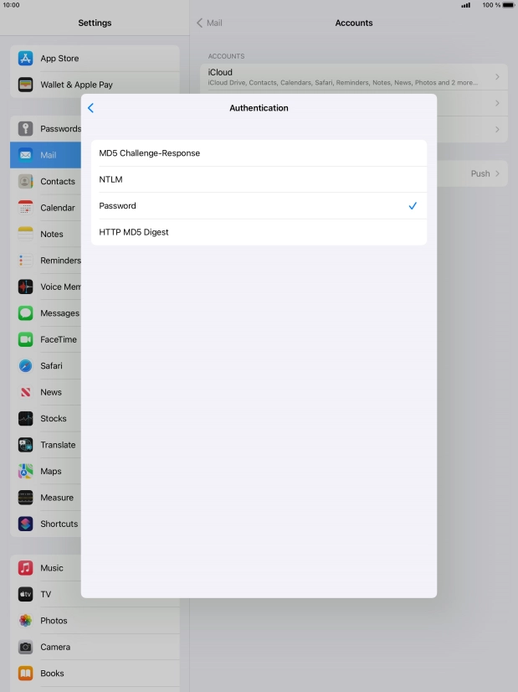Tap the Maps icon in sidebar

tap(26, 472)
